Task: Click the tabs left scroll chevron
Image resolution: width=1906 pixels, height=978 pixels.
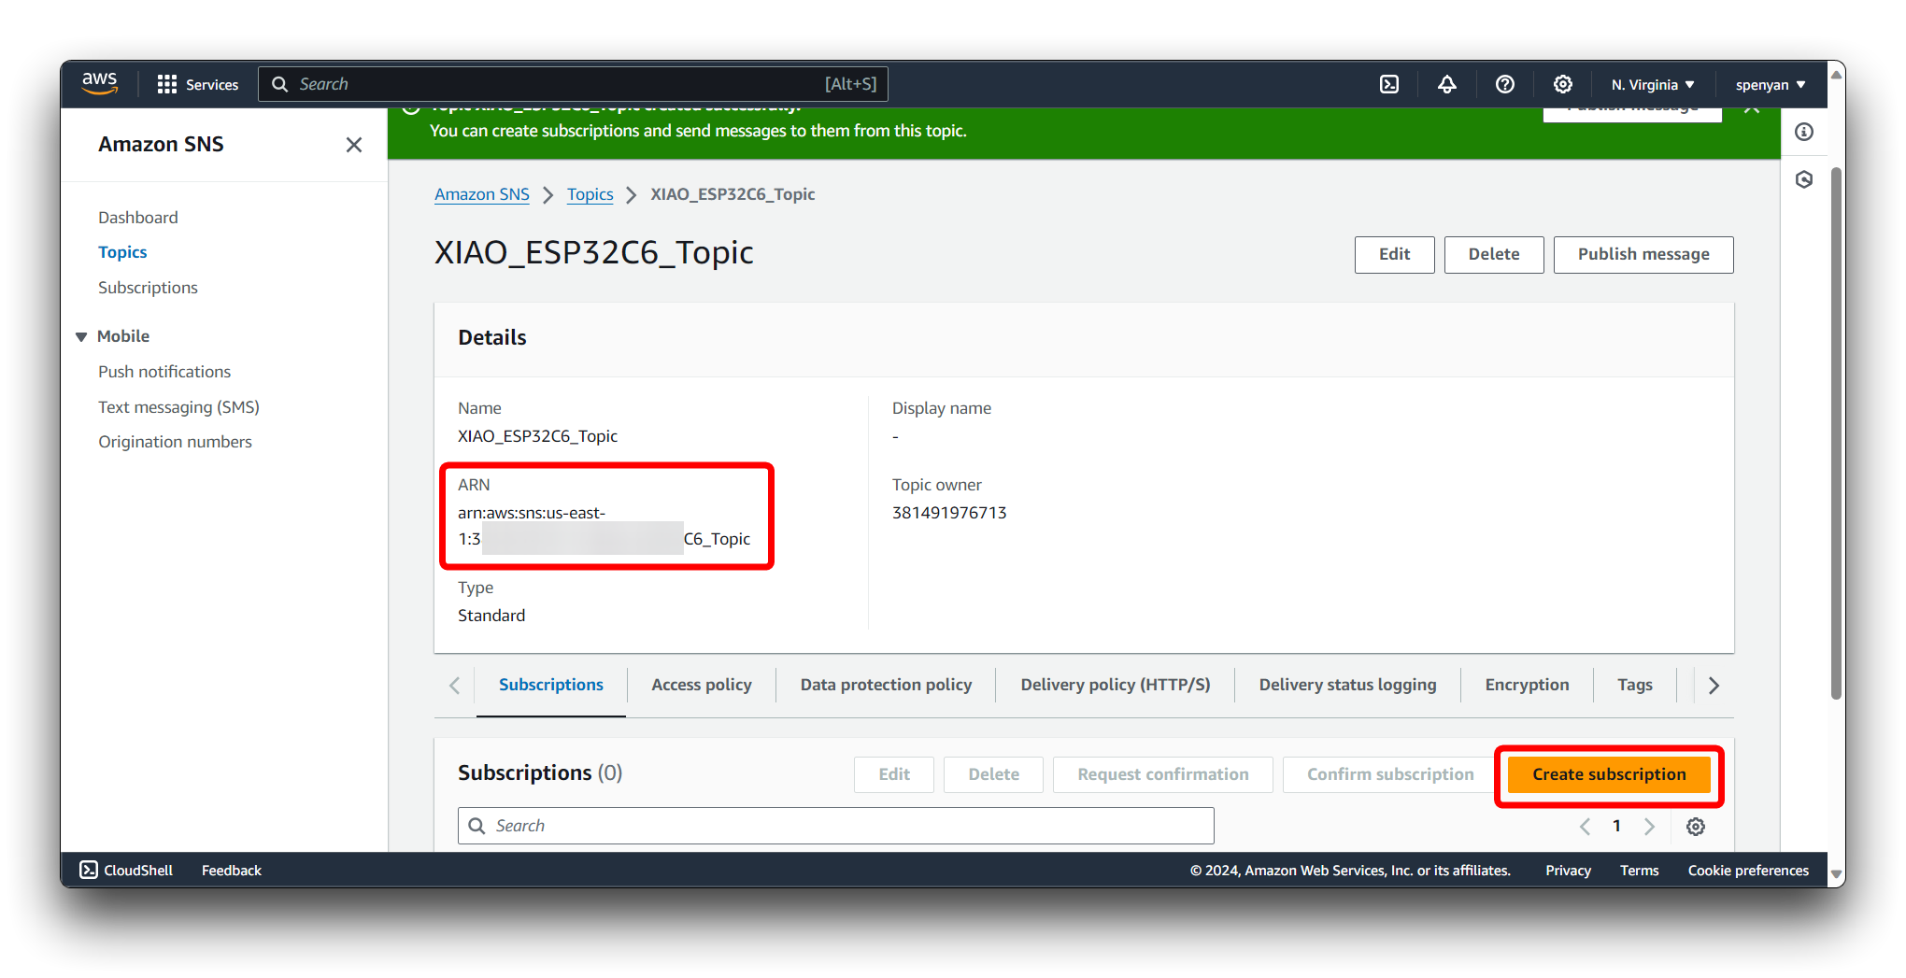Action: [x=455, y=686]
